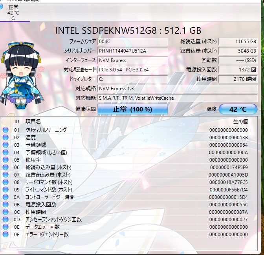Click the 総読込量 (ホスト) label
This screenshot has height=255, width=264.
coord(198,42)
